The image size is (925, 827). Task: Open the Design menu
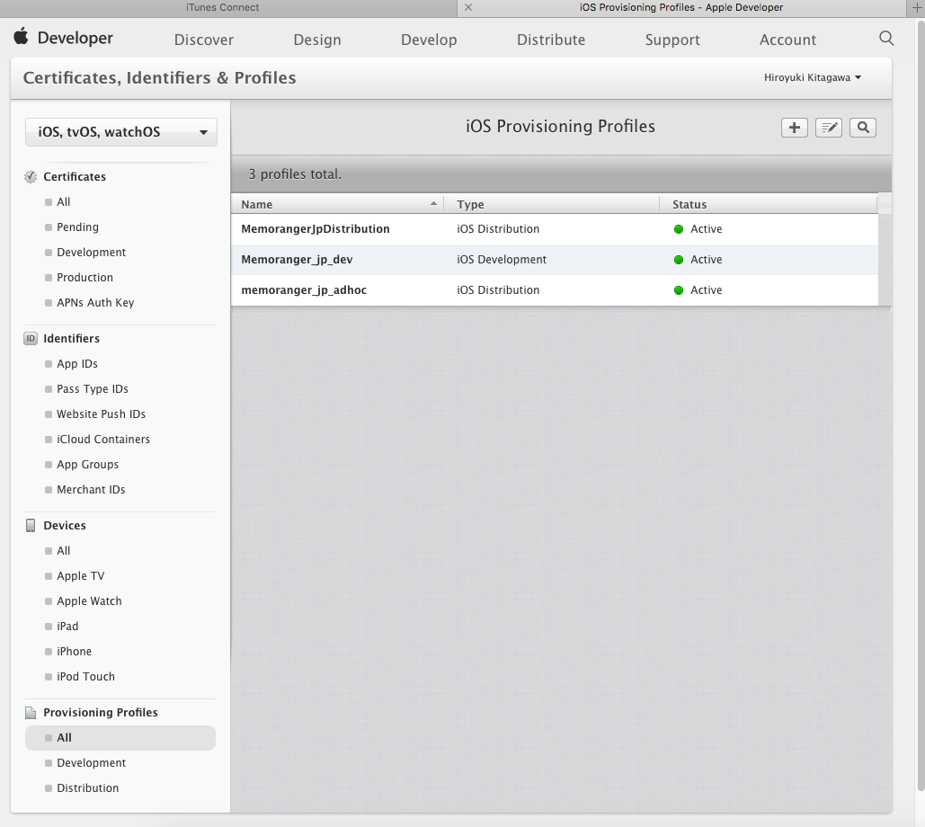(317, 40)
